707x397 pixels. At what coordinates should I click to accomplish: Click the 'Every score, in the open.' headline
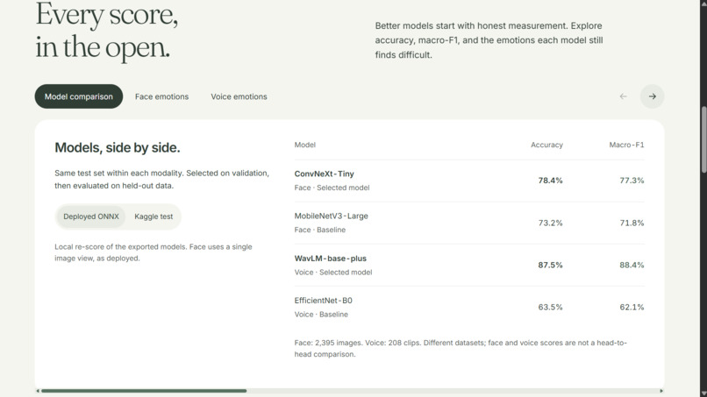(x=107, y=31)
